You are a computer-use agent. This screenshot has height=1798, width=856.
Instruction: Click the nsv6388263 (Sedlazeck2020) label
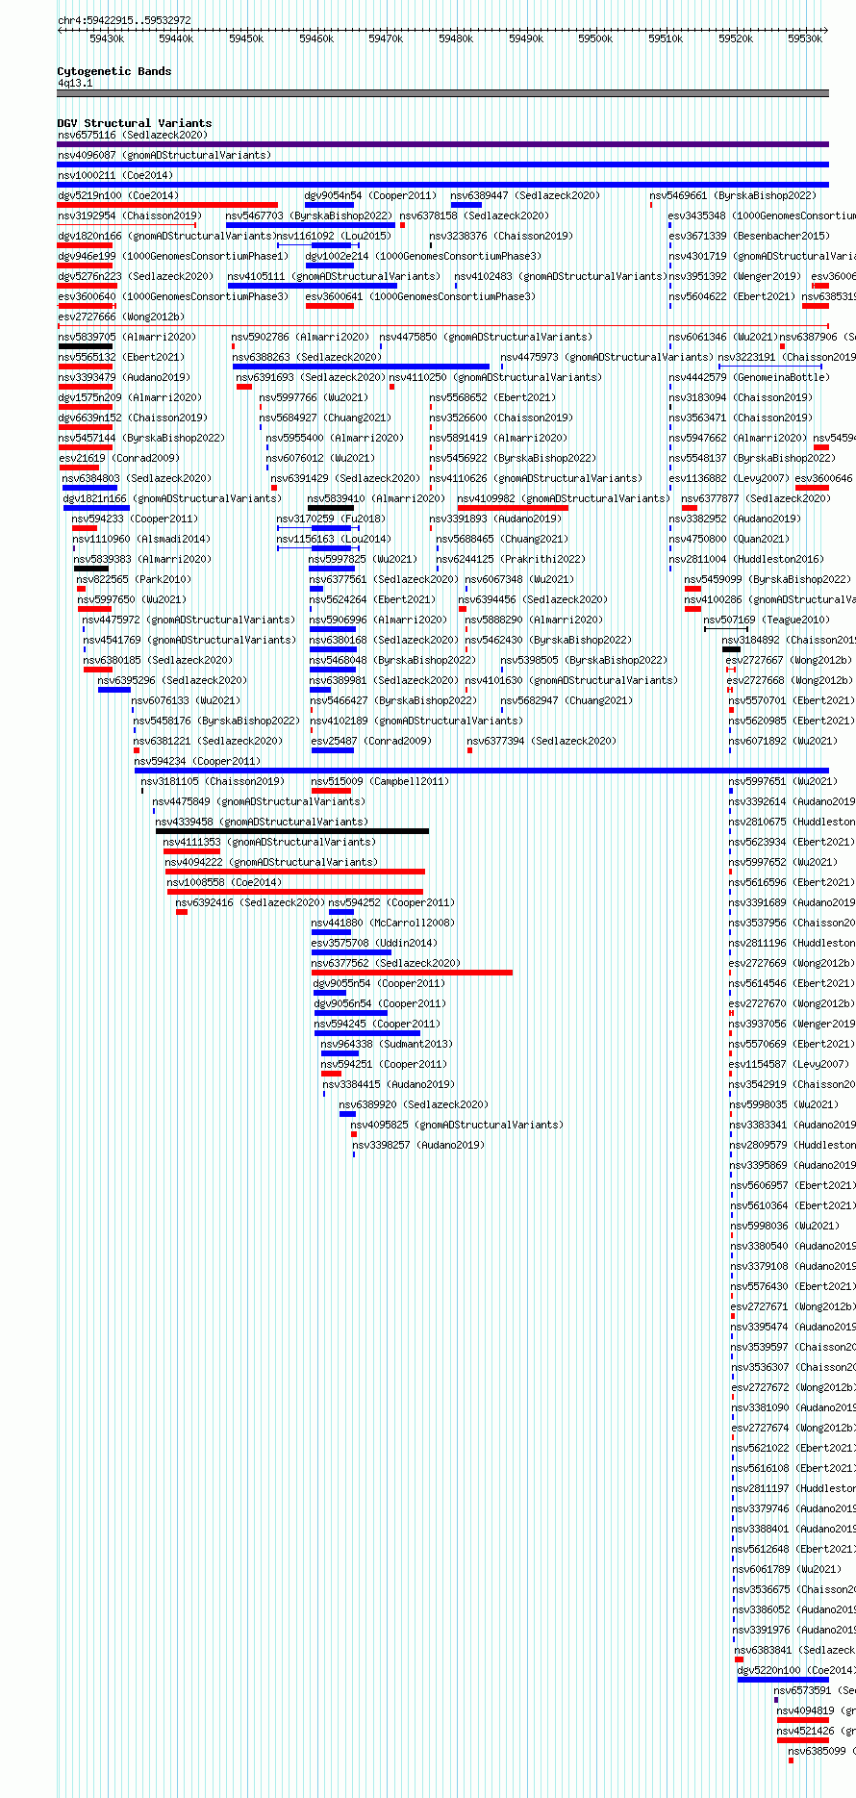307,357
